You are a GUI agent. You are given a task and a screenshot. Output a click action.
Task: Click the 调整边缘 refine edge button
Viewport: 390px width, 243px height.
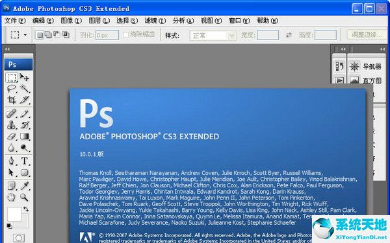click(x=367, y=35)
